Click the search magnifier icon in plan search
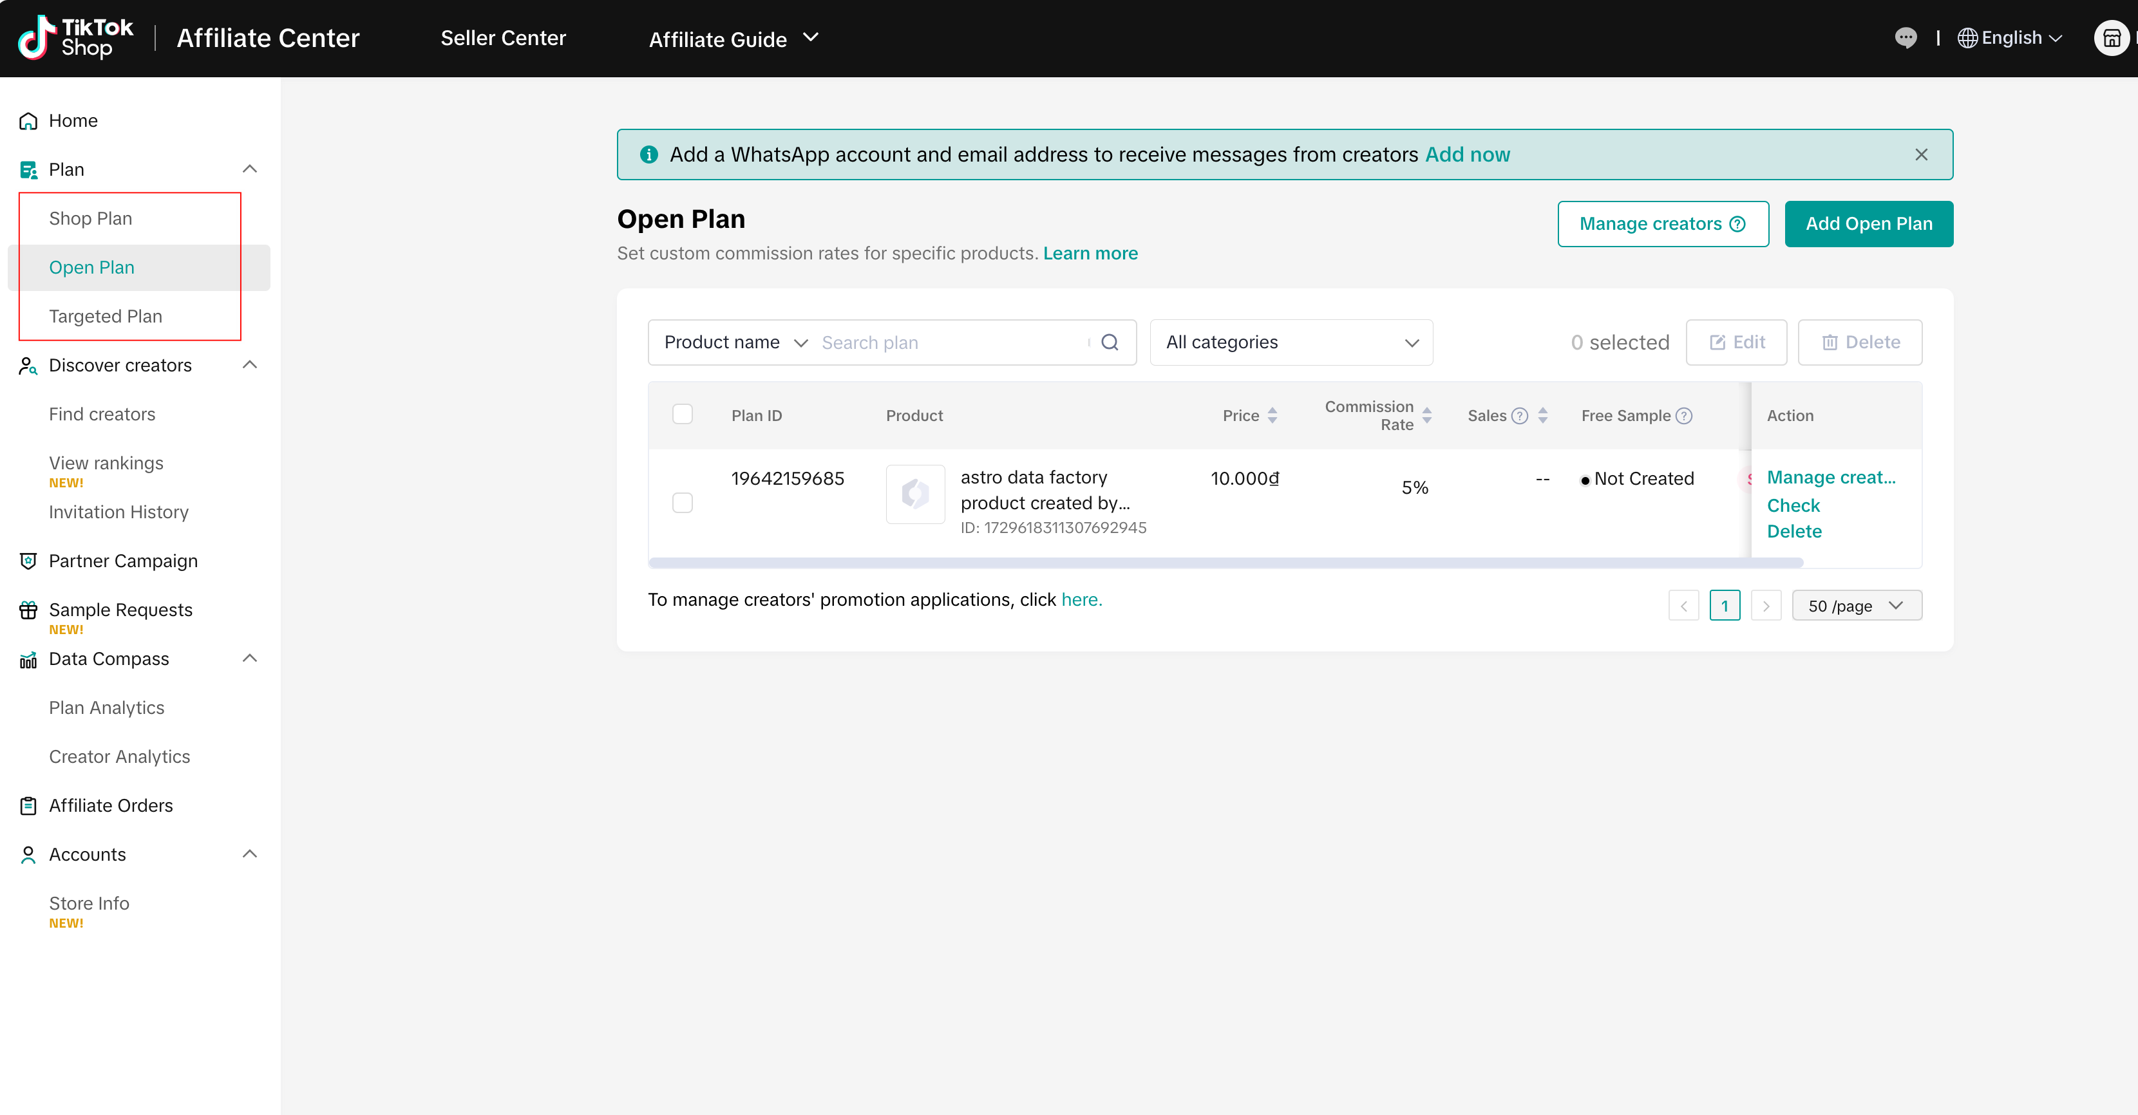The image size is (2138, 1115). (x=1110, y=342)
